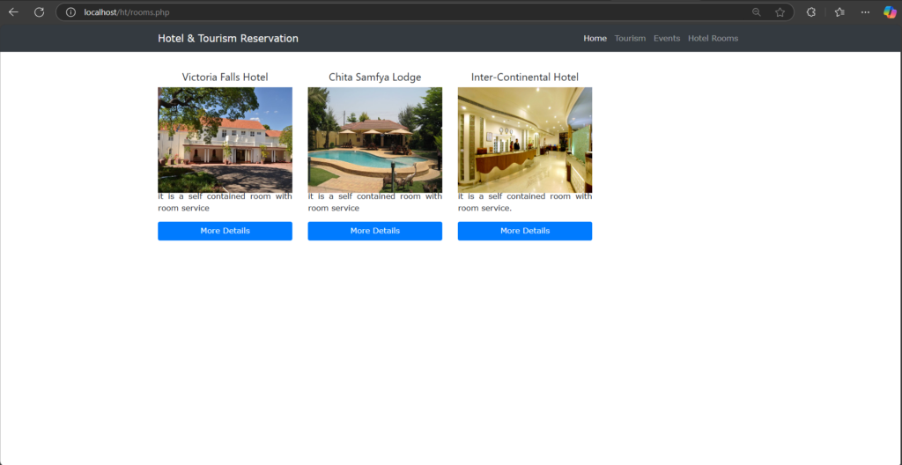Select the Victoria Falls Hotel photo

pyautogui.click(x=225, y=140)
